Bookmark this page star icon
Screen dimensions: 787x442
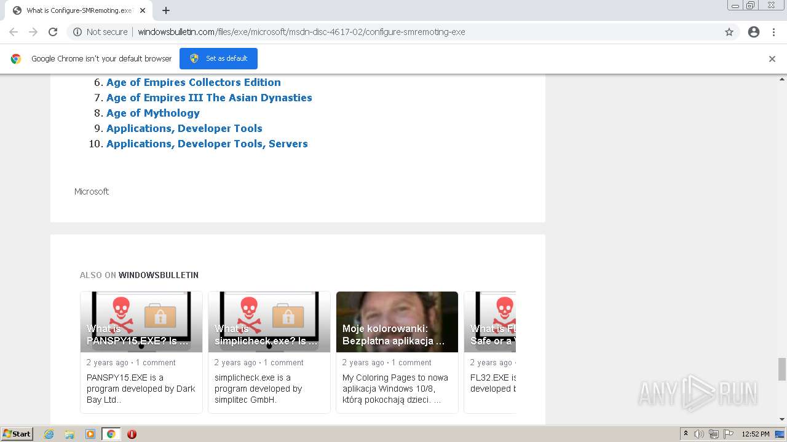click(729, 32)
